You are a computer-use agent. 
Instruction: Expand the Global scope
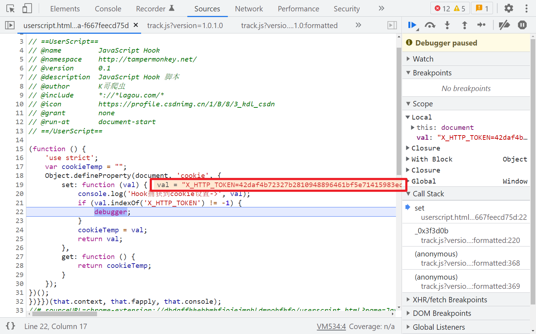click(408, 181)
